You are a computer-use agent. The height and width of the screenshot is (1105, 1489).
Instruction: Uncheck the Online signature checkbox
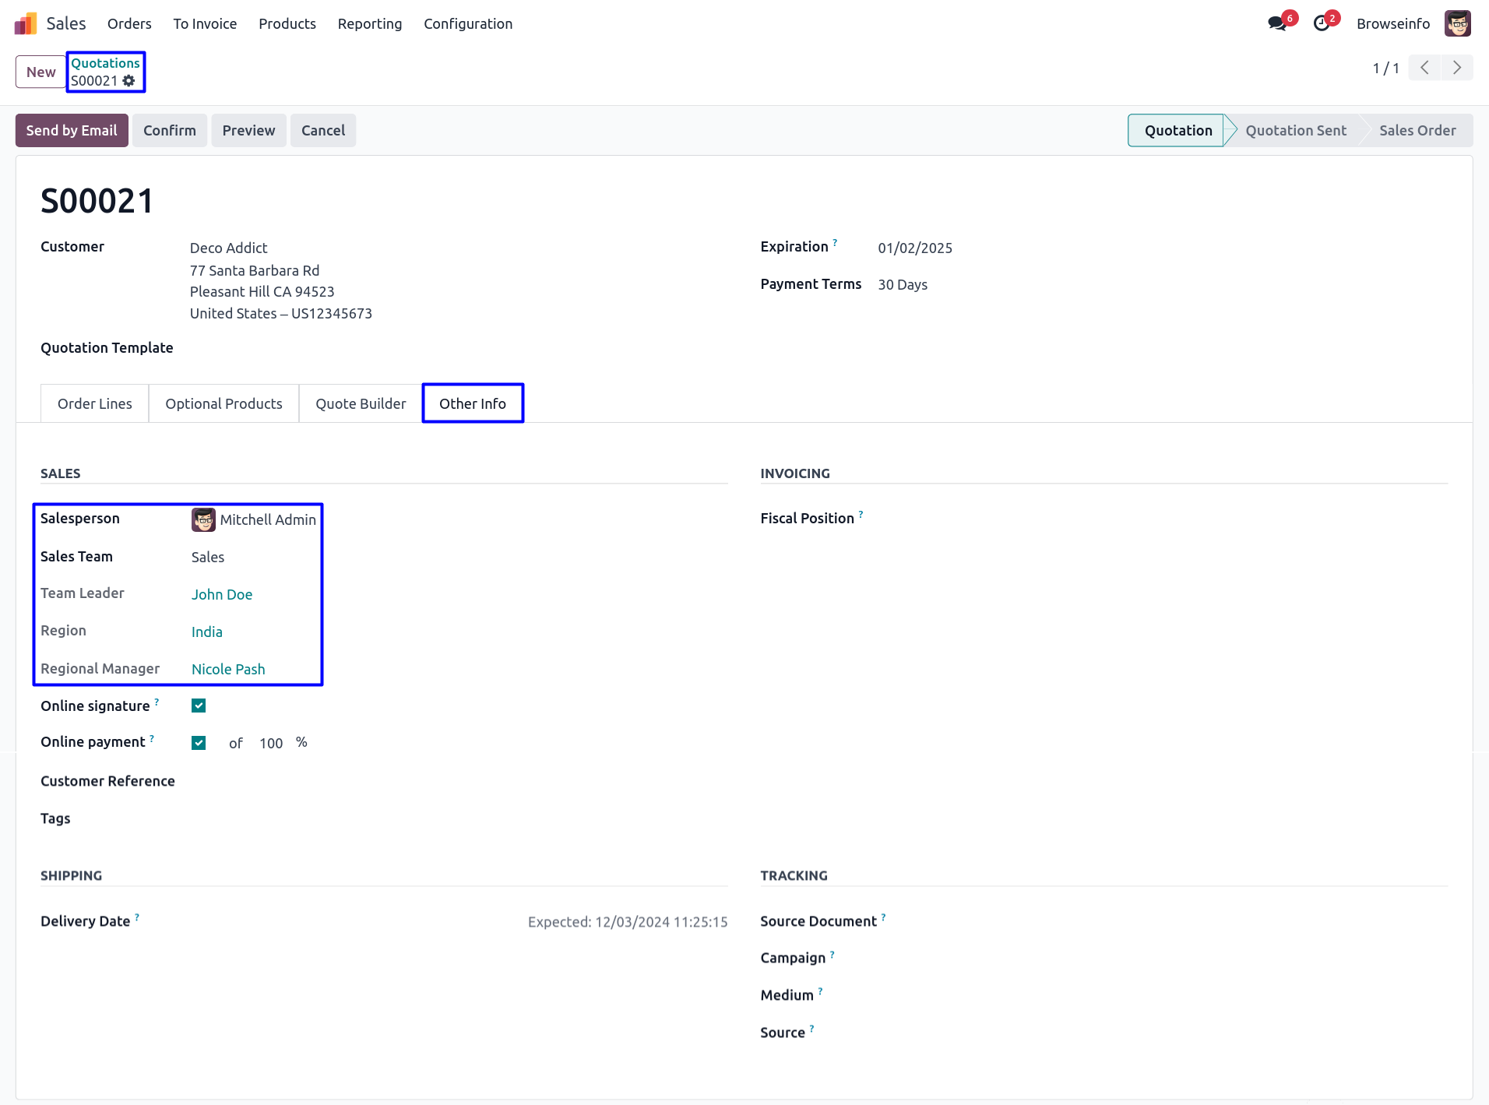(199, 706)
